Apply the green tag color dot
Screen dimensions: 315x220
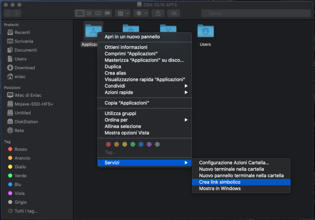[x=133, y=144]
